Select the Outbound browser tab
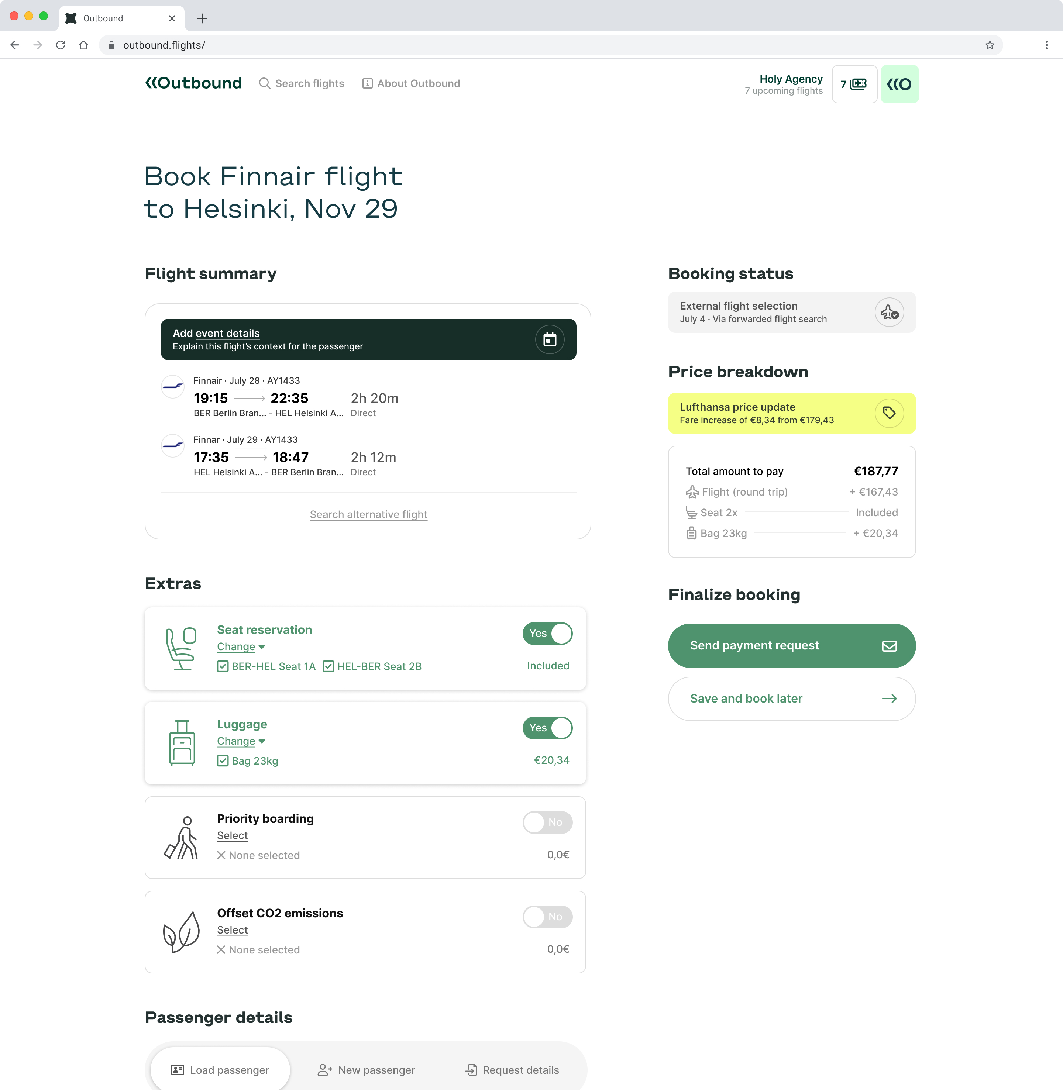 121,18
